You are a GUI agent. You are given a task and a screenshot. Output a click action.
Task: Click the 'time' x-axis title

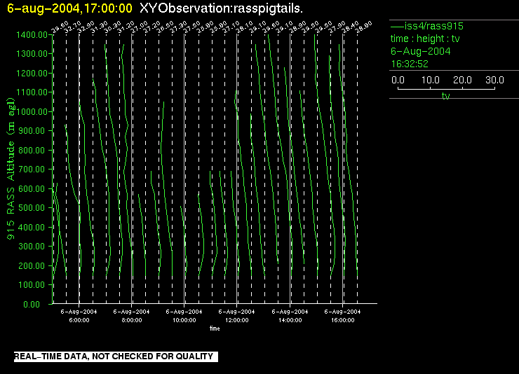tap(215, 328)
